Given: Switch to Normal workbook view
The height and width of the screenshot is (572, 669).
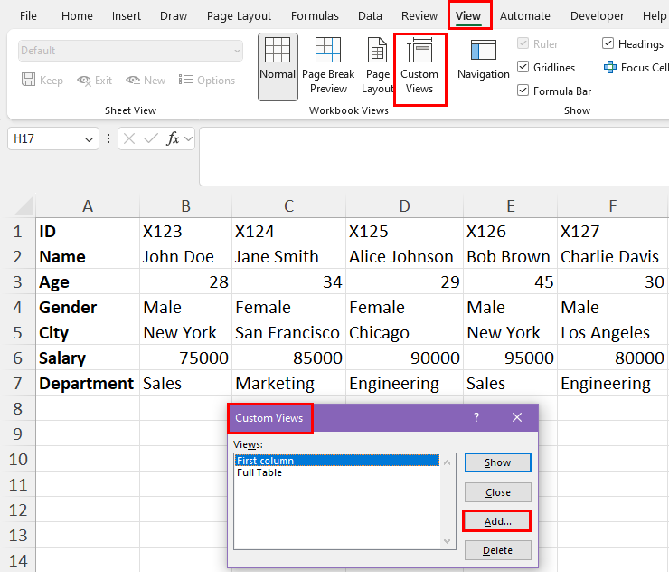Looking at the screenshot, I should coord(278,67).
